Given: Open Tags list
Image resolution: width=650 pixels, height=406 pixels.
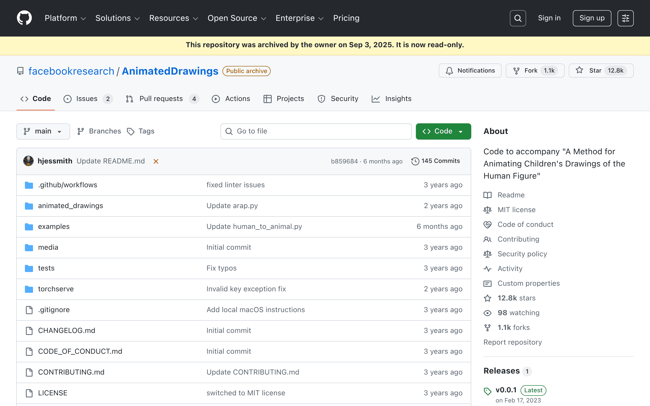Looking at the screenshot, I should pyautogui.click(x=141, y=131).
